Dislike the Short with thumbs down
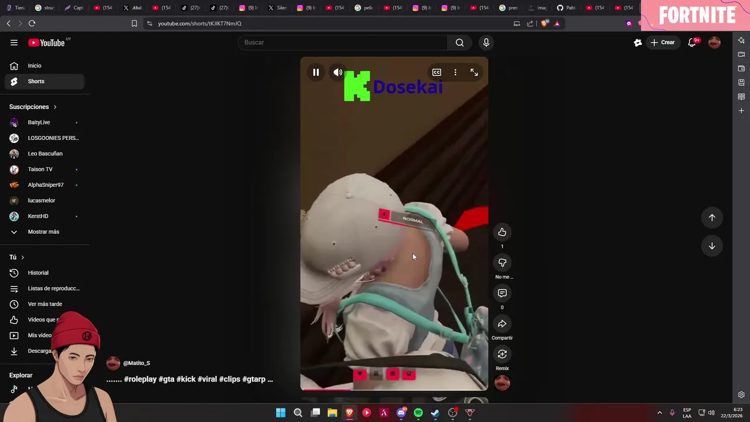750x422 pixels. pos(502,263)
